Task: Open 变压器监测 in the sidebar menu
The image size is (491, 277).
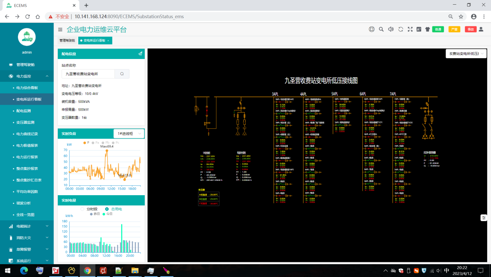Action: [26, 122]
